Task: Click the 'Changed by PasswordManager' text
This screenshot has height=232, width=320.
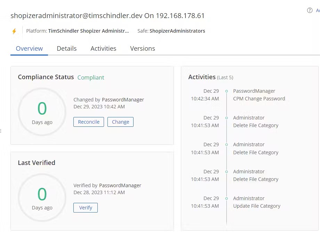Action: pyautogui.click(x=109, y=100)
